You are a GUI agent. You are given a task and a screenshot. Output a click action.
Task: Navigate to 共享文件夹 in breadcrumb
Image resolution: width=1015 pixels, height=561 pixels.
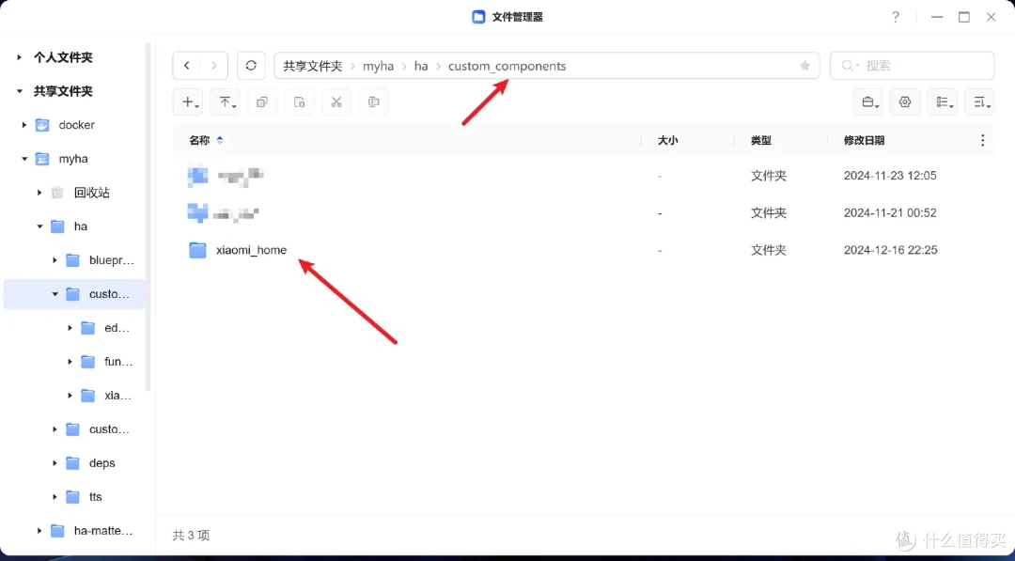tap(312, 66)
